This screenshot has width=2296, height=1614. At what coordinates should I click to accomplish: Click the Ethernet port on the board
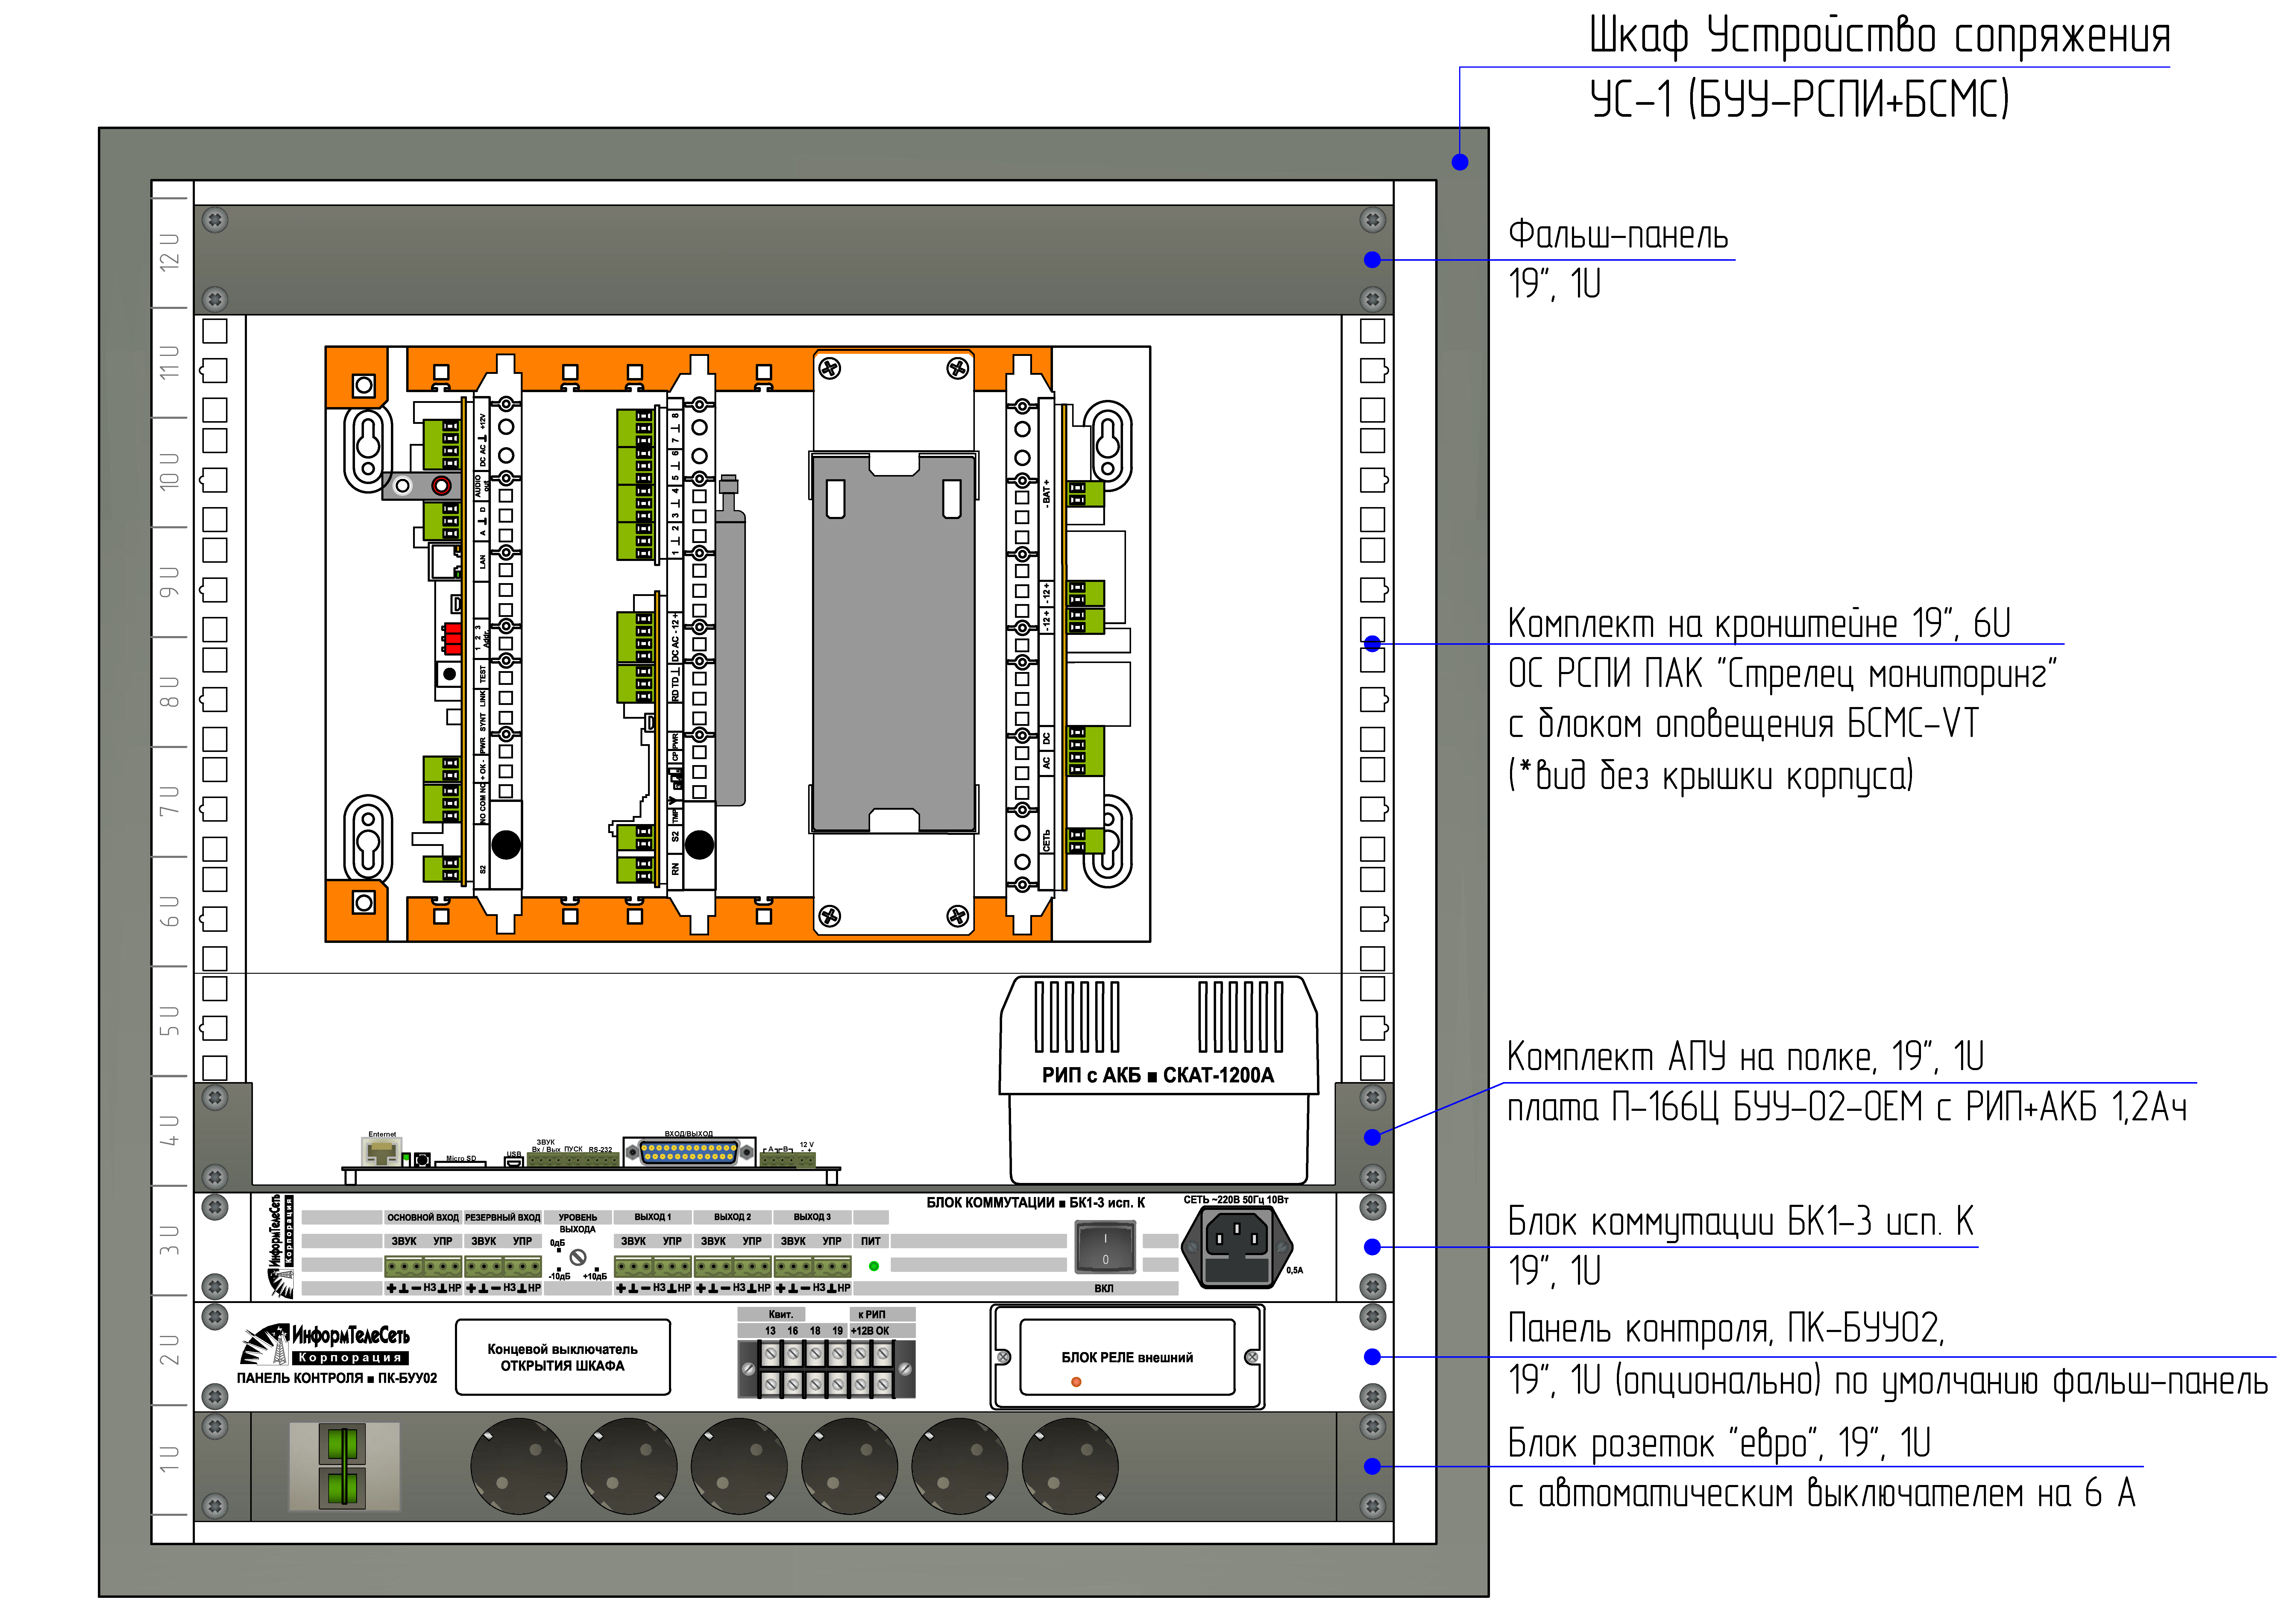point(381,1152)
